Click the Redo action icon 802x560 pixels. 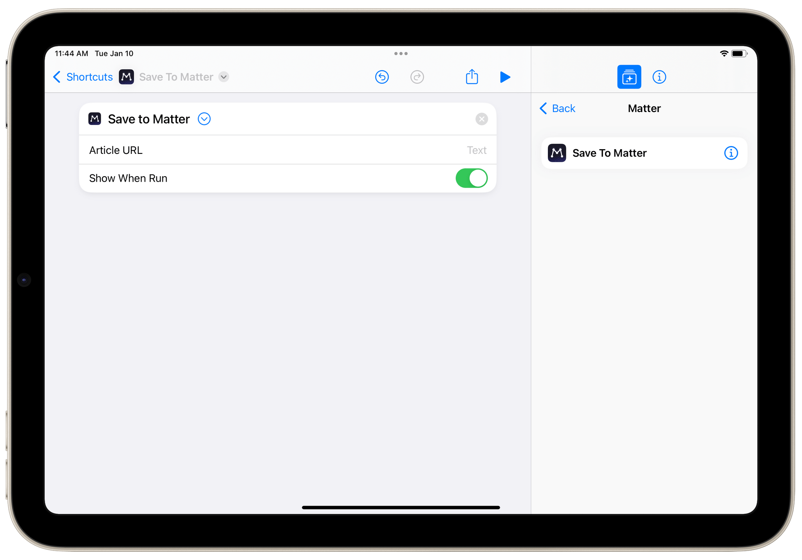416,76
